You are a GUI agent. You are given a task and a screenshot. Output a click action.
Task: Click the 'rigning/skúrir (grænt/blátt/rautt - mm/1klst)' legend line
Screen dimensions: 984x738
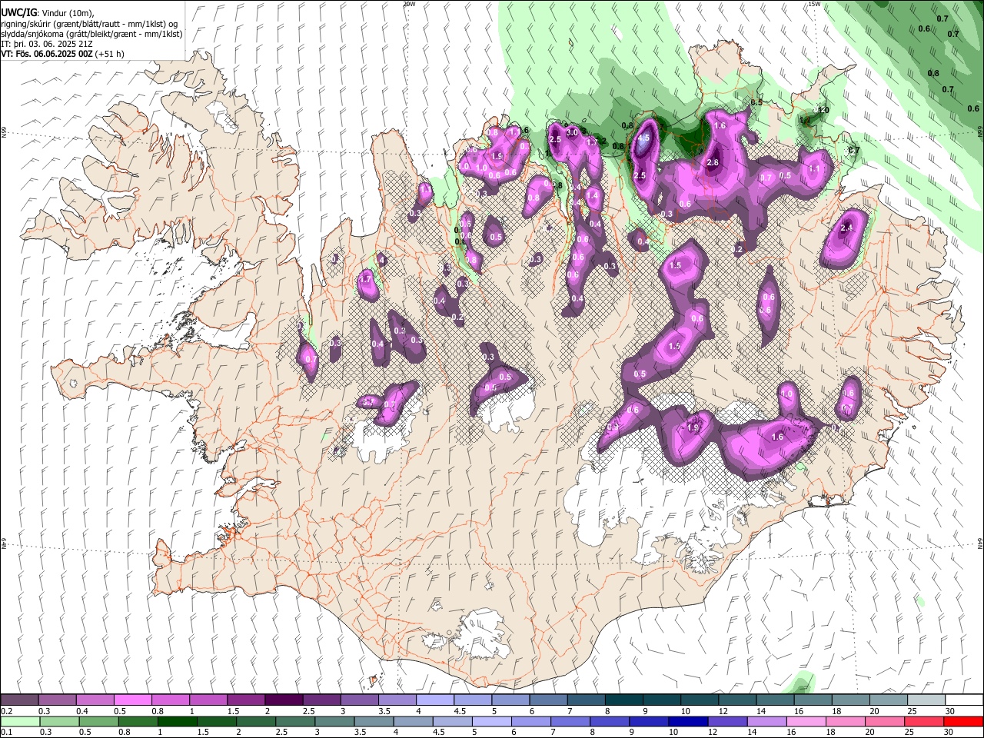89,24
